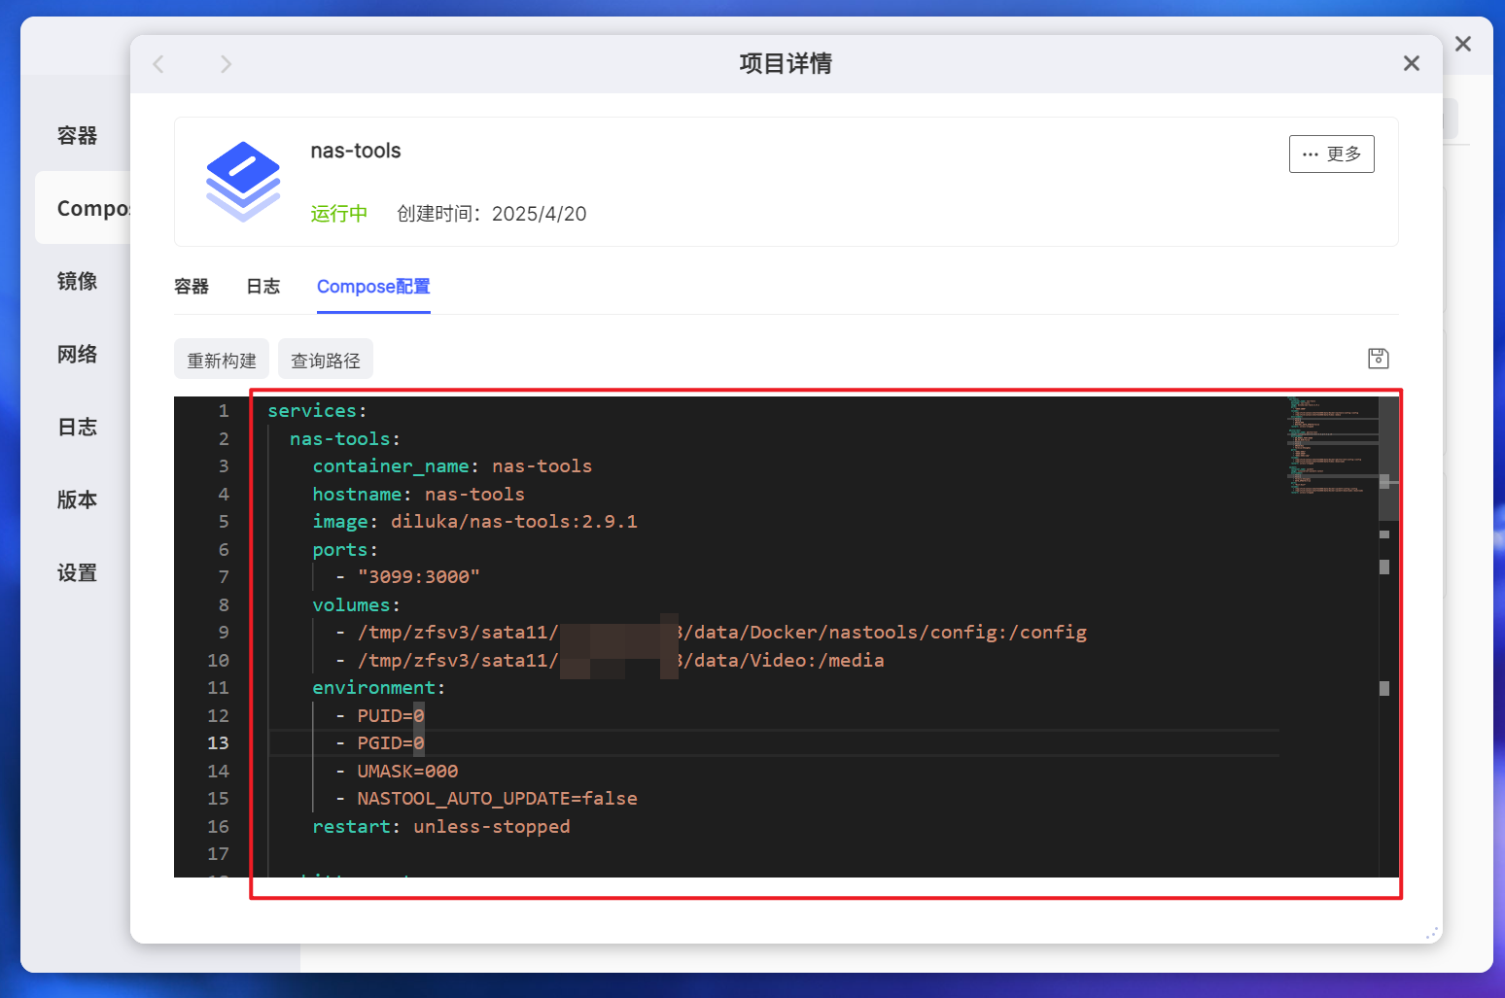Click the PGID=0 line
The height and width of the screenshot is (998, 1505).
click(x=380, y=742)
